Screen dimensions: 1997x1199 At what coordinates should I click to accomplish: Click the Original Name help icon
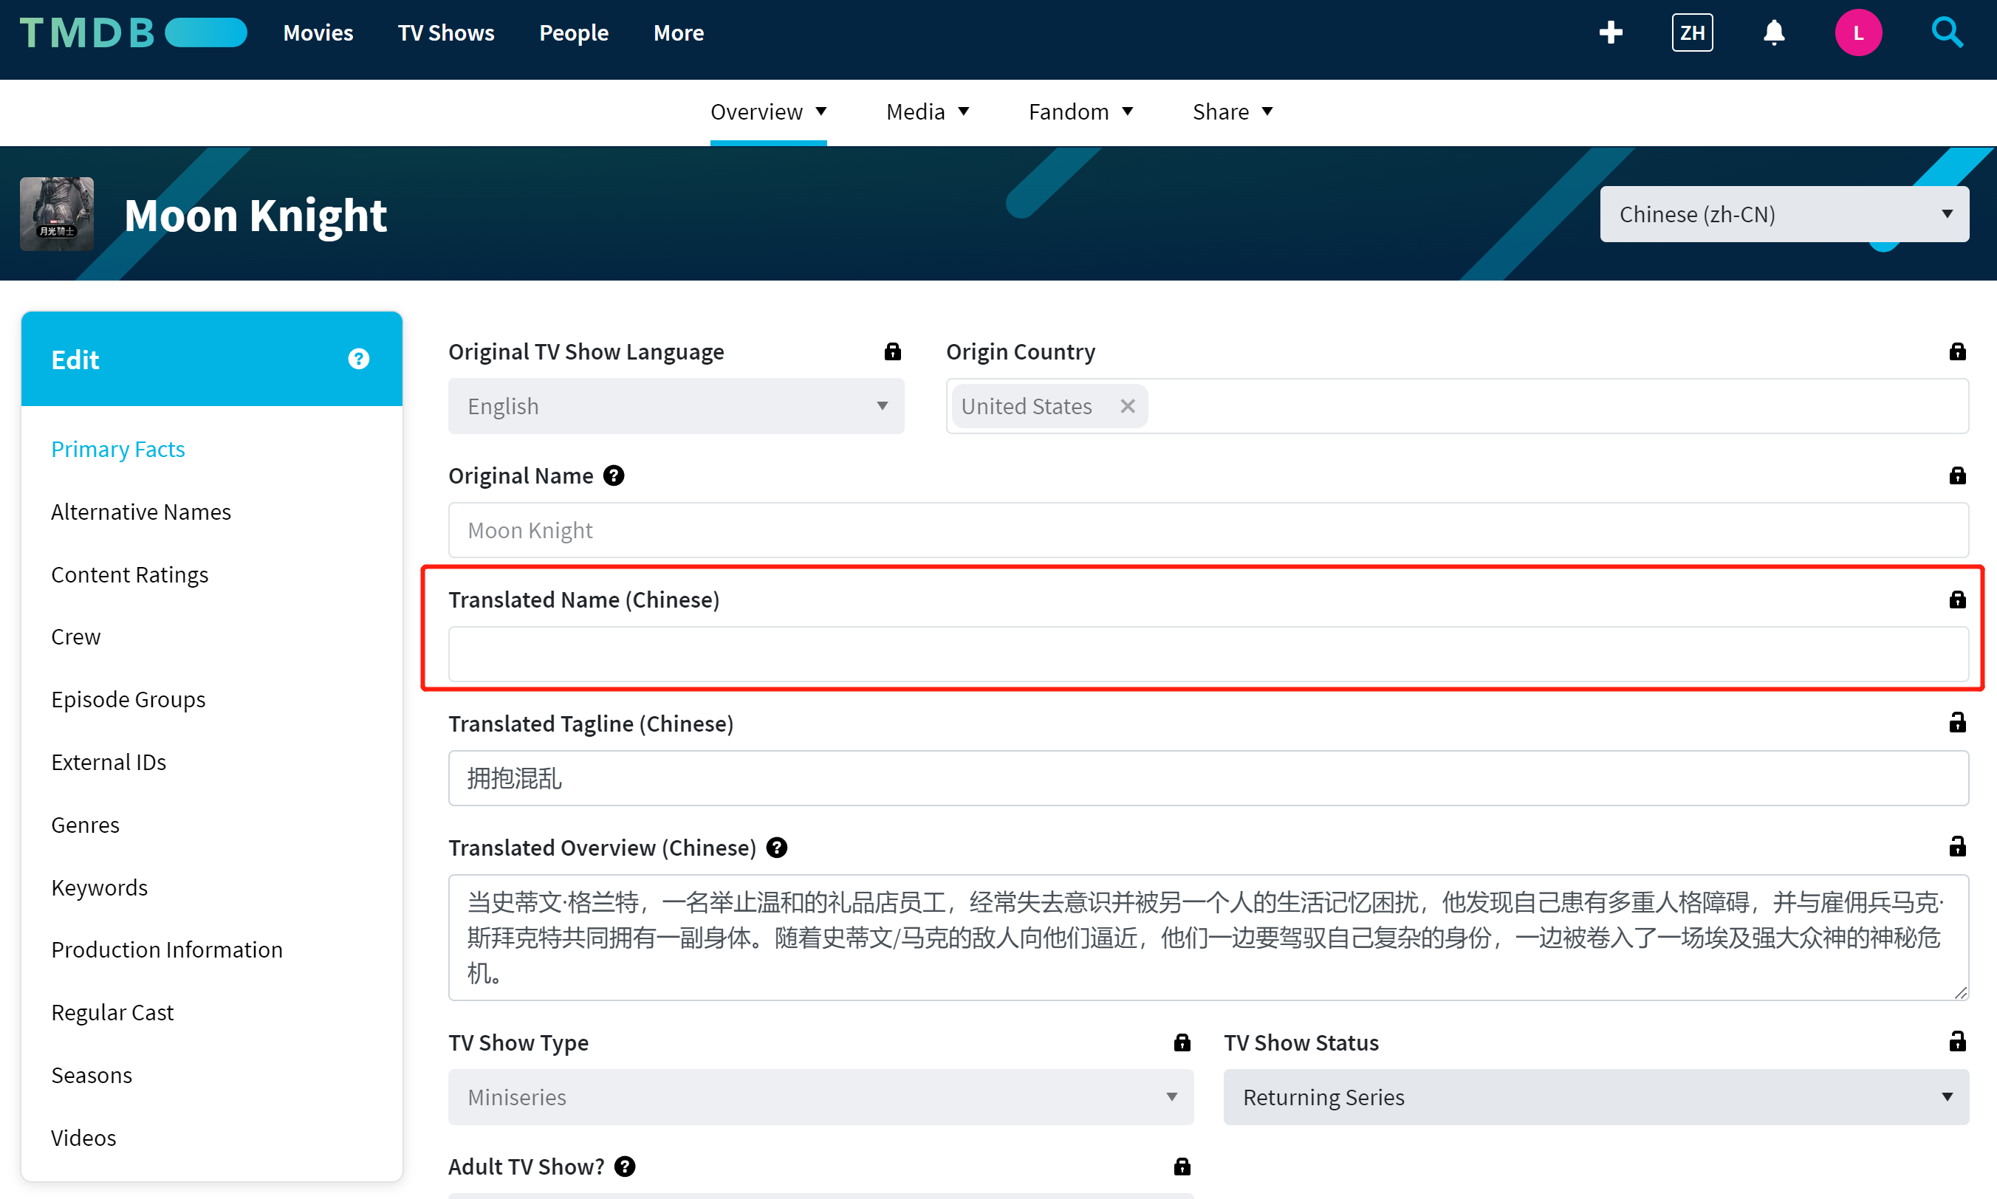tap(614, 476)
